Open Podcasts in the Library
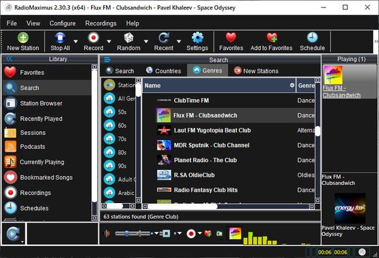The width and height of the screenshot is (379, 258). [x=47, y=146]
